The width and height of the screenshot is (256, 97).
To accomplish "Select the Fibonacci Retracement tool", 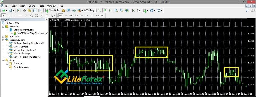I will click(36, 16).
